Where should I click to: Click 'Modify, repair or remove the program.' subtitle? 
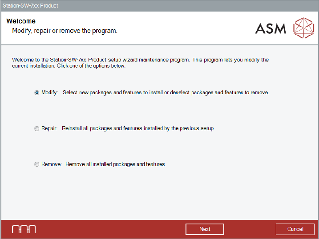[x=65, y=31]
